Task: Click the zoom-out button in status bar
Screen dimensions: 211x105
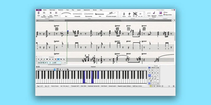Action: click(x=162, y=86)
